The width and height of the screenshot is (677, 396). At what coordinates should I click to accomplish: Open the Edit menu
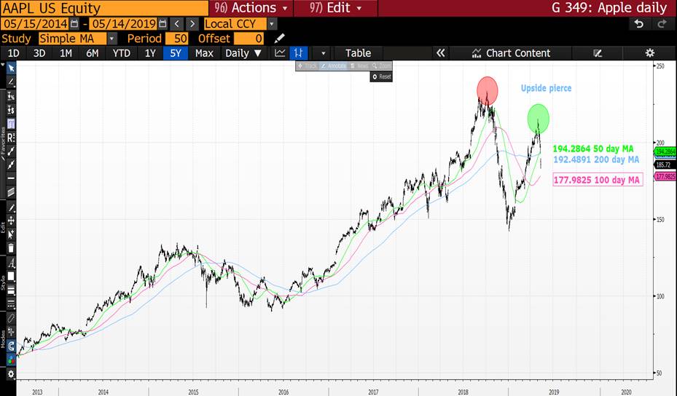pyautogui.click(x=335, y=8)
